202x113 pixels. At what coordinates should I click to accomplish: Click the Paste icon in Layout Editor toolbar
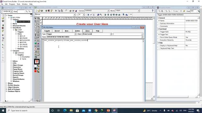click(x=62, y=11)
